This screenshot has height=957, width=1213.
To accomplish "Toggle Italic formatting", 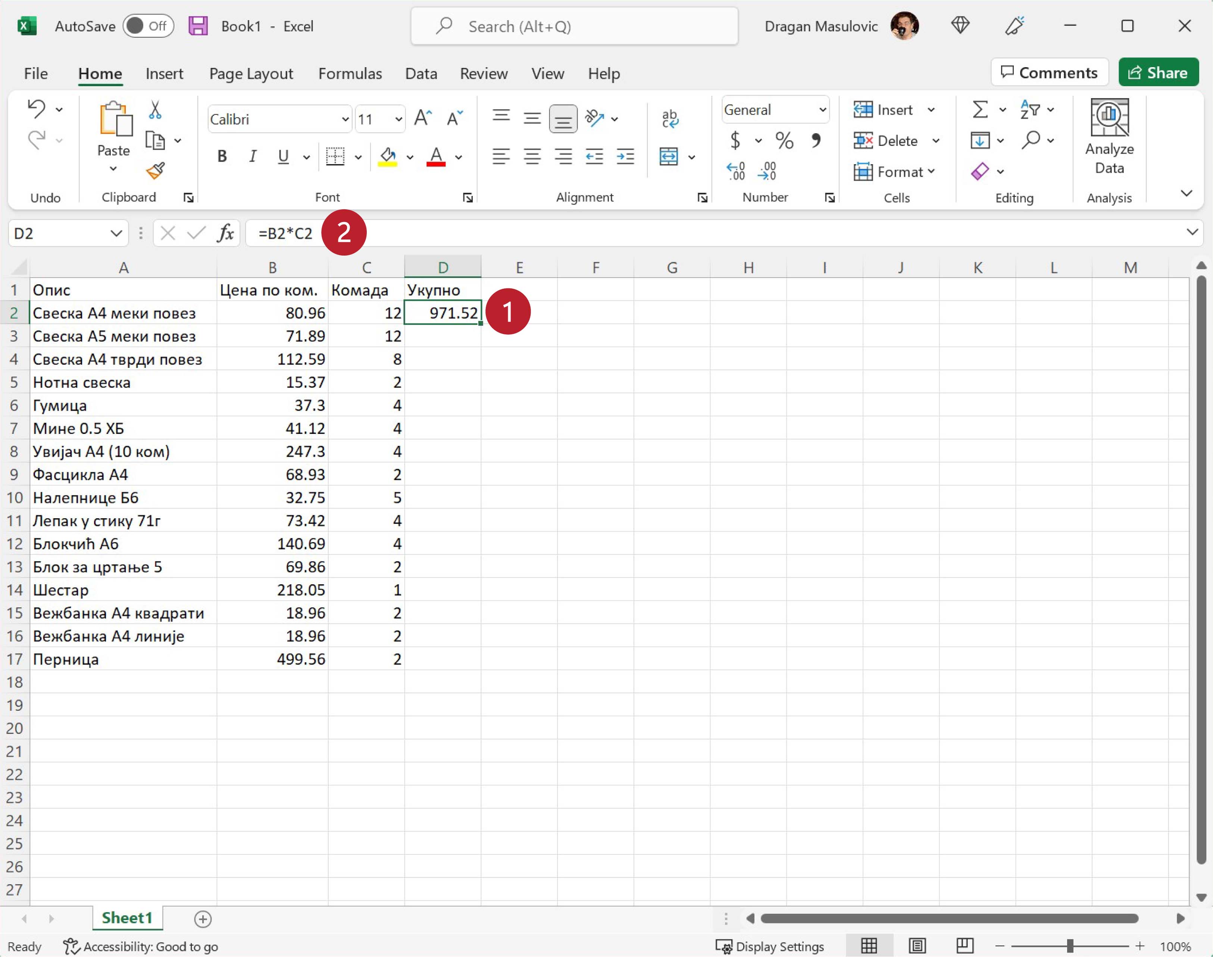I will [253, 156].
